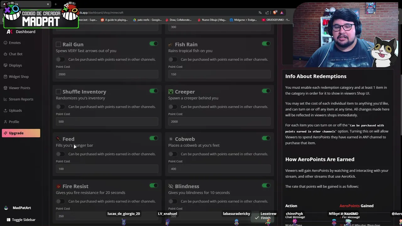Disable the Rail Gun redemption toggle

[154, 44]
